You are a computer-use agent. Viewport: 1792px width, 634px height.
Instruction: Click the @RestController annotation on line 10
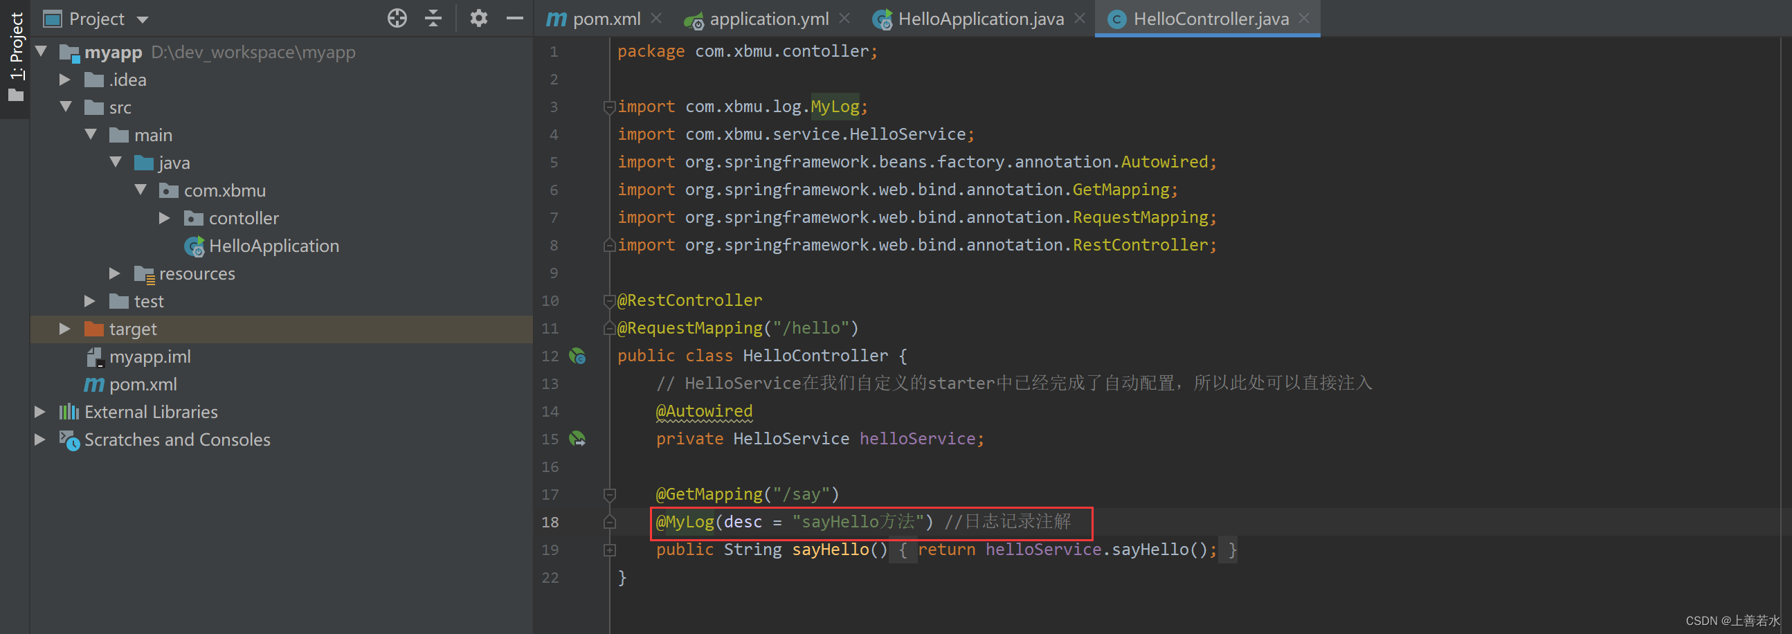coord(689,300)
